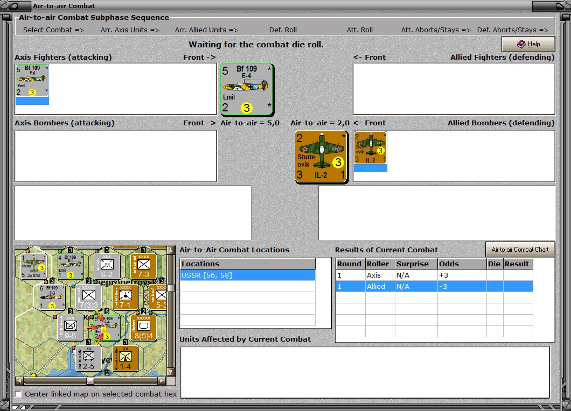Select the gray 2-5 motorized division counter

pyautogui.click(x=88, y=358)
